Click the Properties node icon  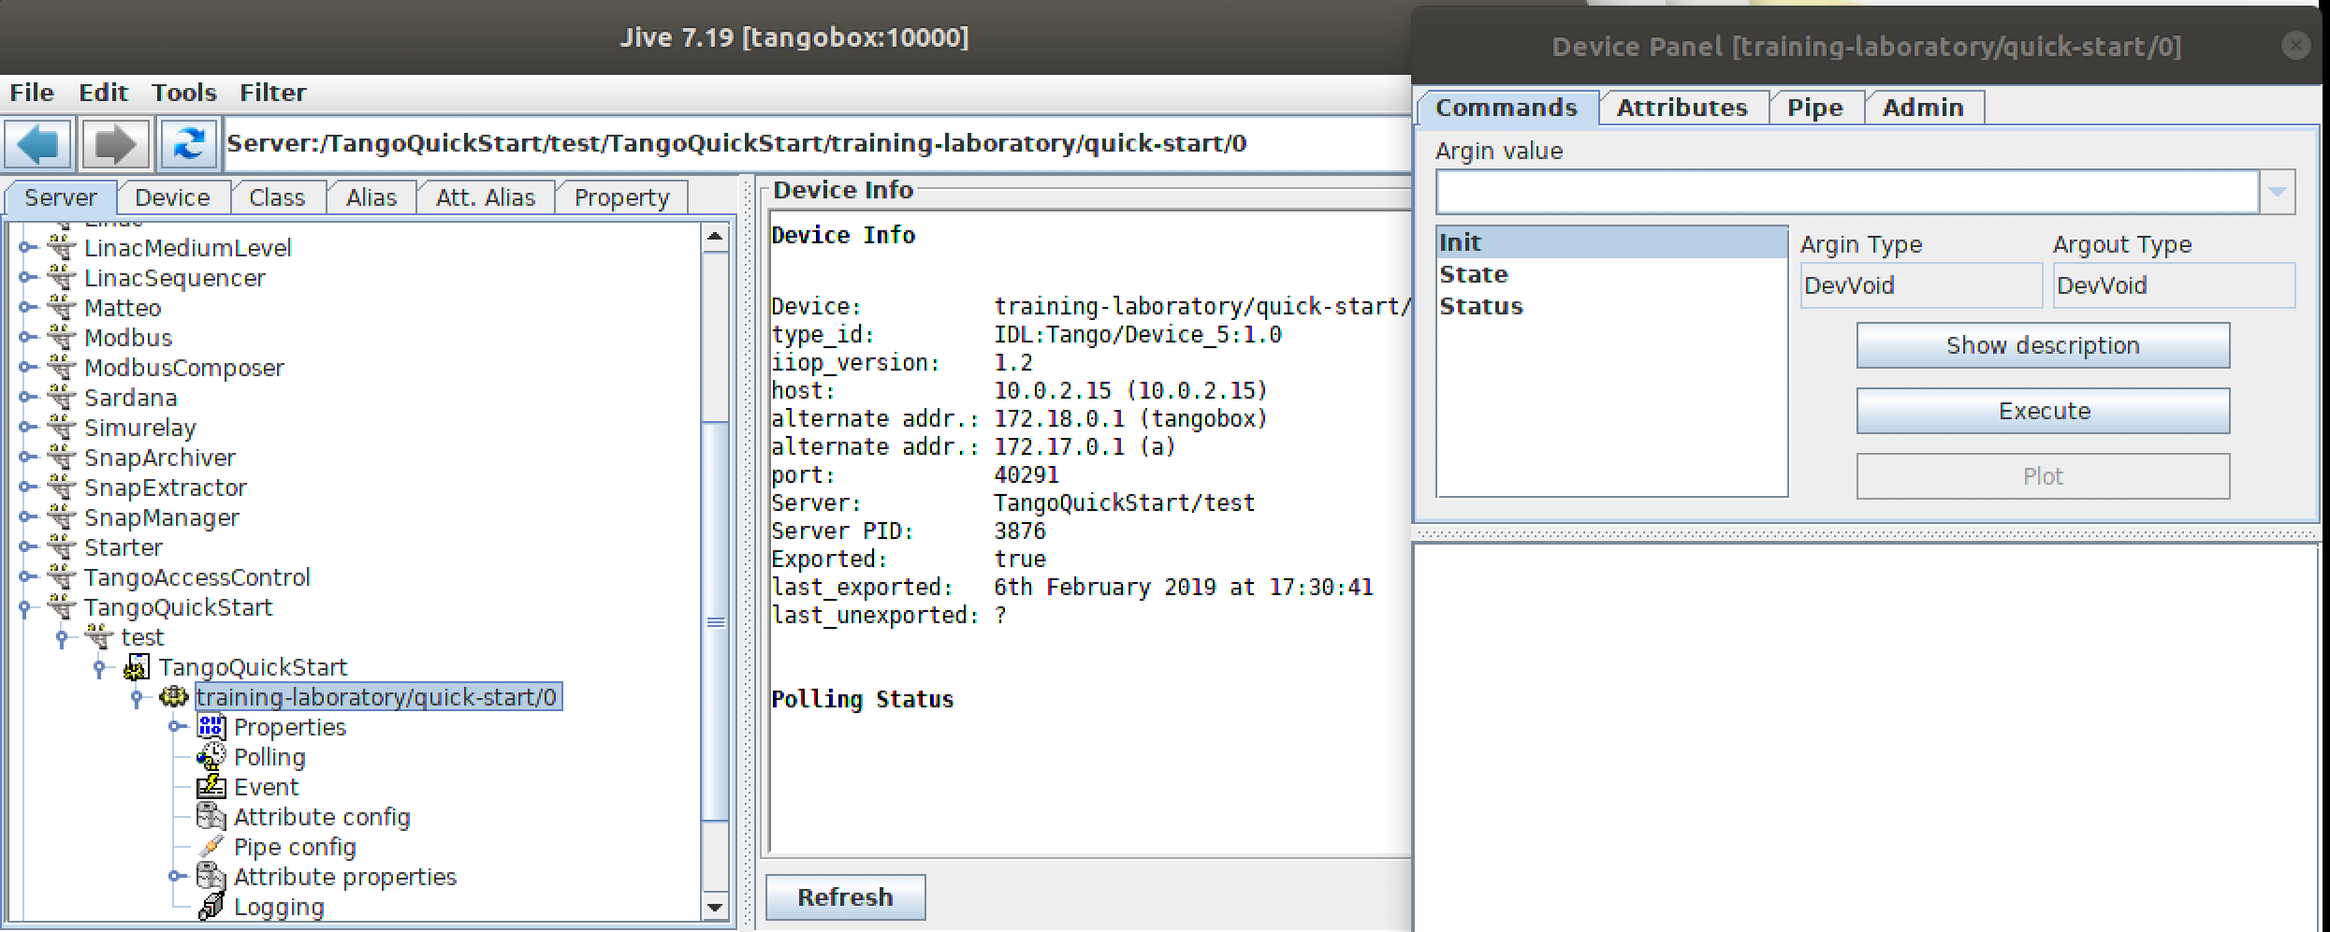[211, 727]
